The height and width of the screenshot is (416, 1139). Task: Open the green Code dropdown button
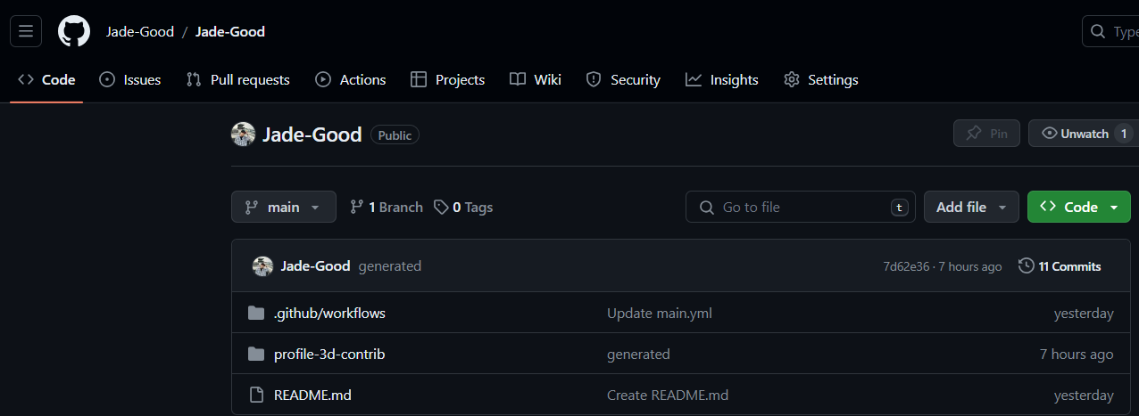[x=1079, y=207]
